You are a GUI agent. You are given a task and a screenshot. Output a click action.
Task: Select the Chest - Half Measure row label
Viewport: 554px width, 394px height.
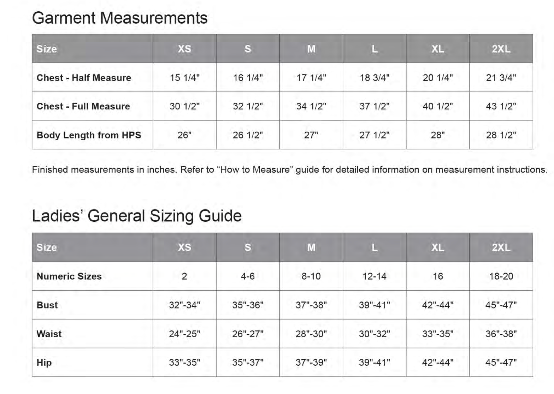click(x=84, y=78)
